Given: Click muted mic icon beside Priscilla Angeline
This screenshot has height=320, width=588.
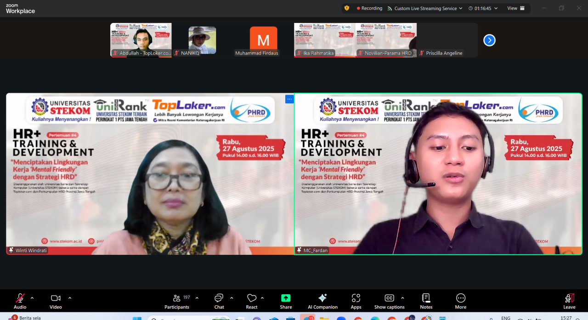Looking at the screenshot, I should click(421, 53).
